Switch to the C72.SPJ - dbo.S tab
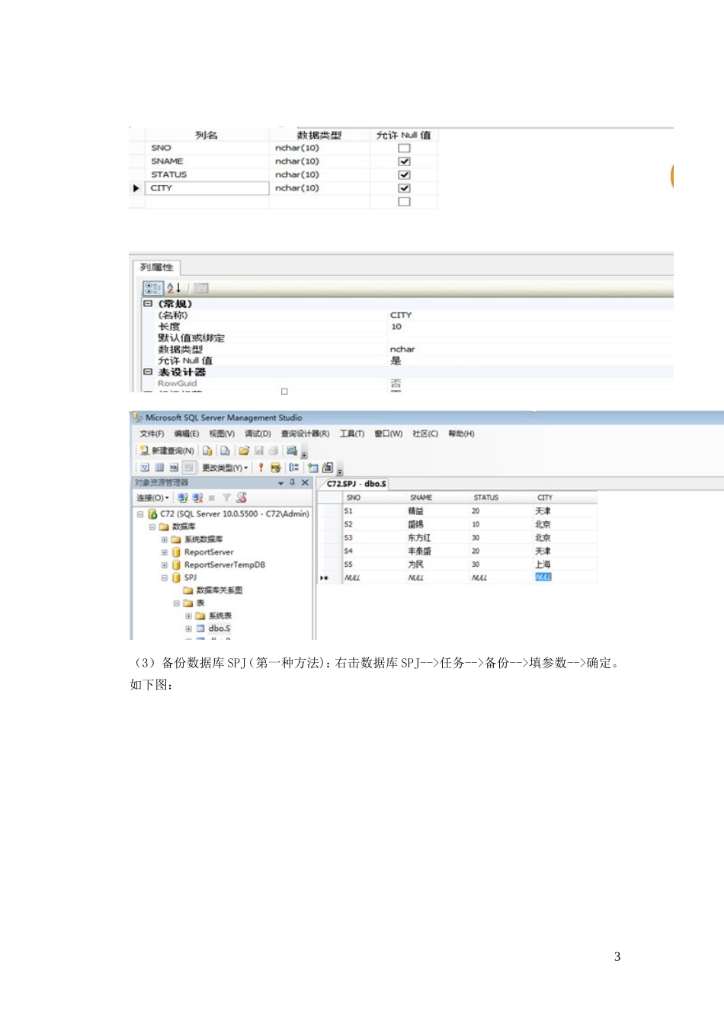Screen dimensions: 724x1024 click(x=356, y=484)
